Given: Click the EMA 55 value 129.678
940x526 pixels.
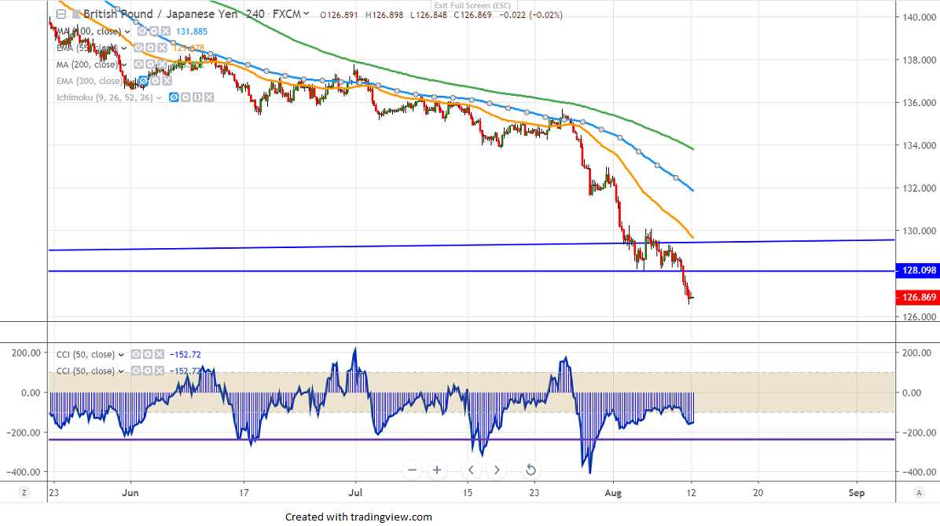Looking at the screenshot, I should (x=189, y=48).
